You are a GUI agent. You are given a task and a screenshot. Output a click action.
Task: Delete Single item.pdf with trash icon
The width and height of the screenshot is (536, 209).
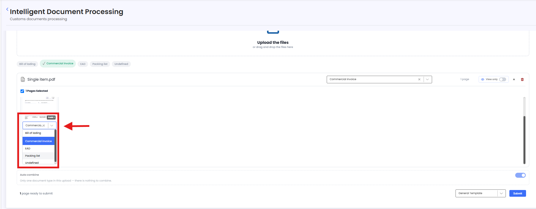[522, 80]
